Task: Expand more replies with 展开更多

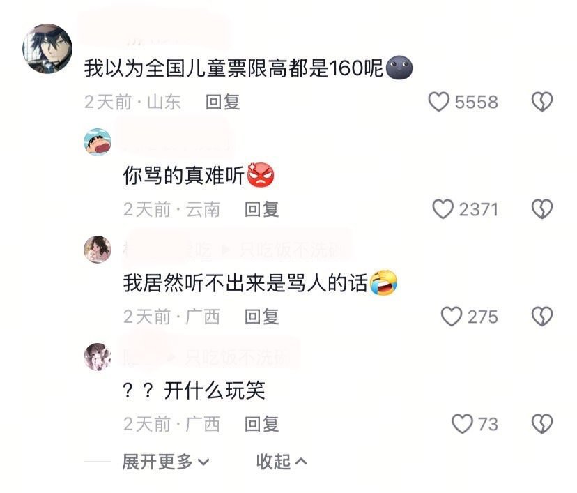Action: click(x=166, y=462)
